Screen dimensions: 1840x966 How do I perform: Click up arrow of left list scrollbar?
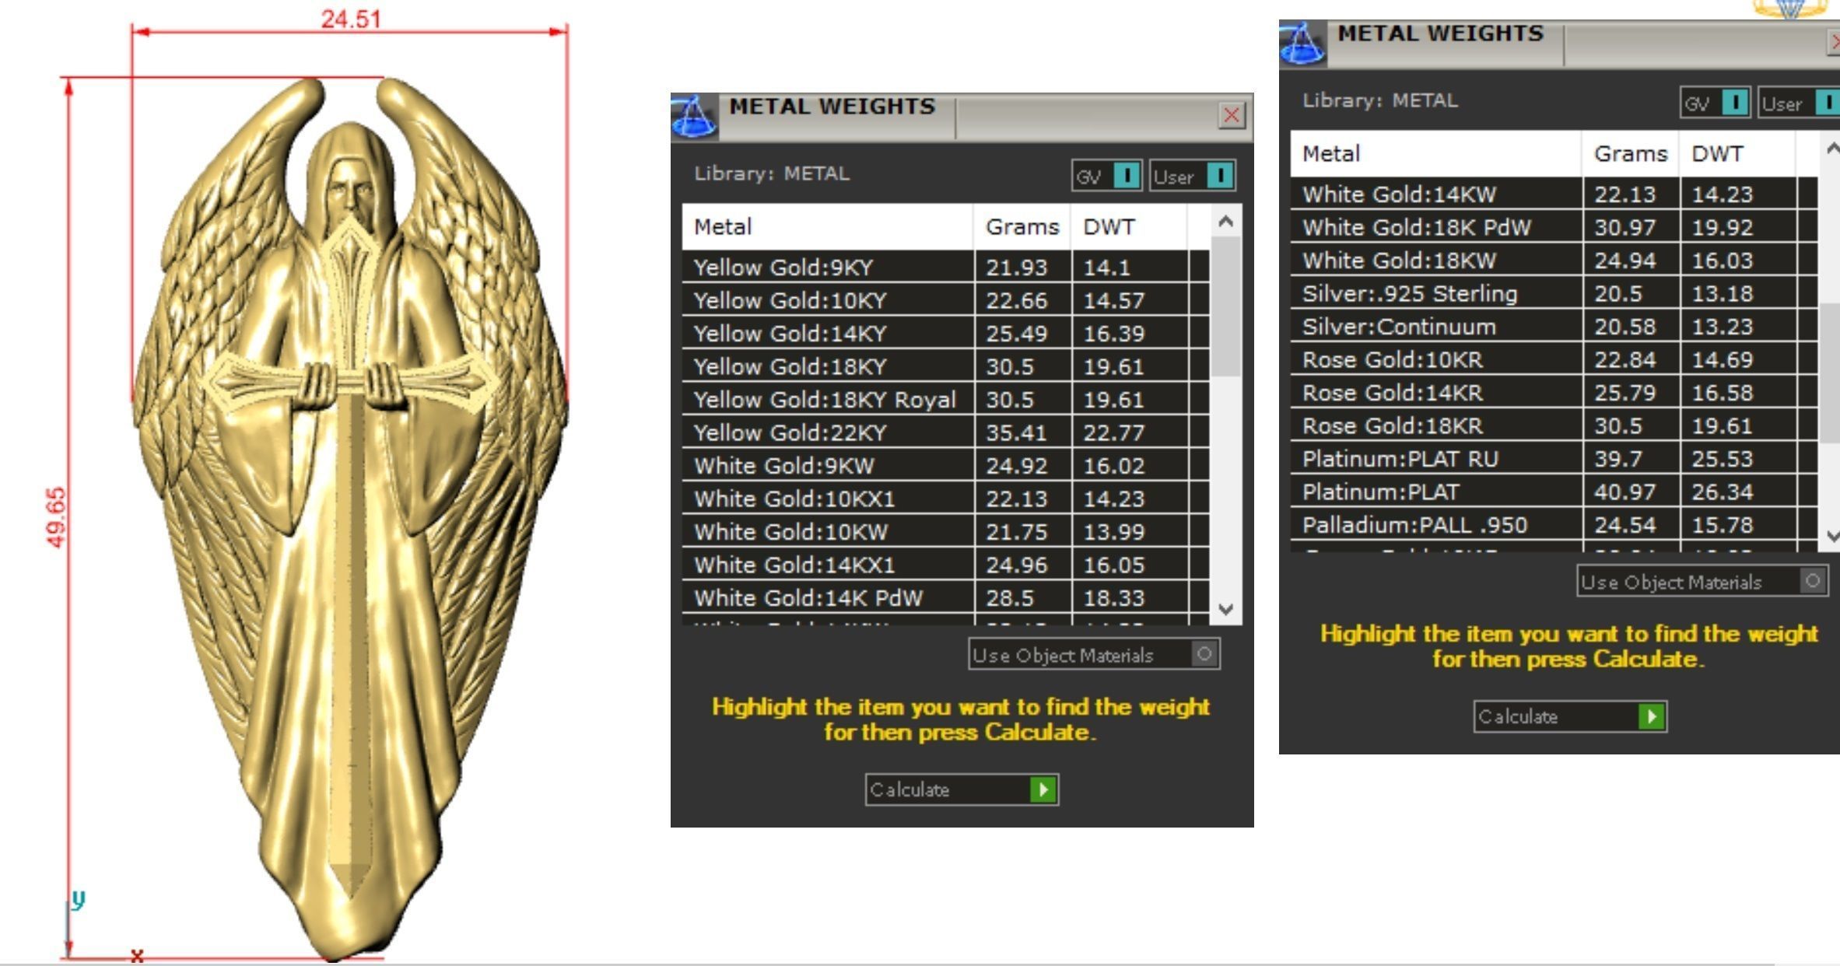pos(1226,222)
